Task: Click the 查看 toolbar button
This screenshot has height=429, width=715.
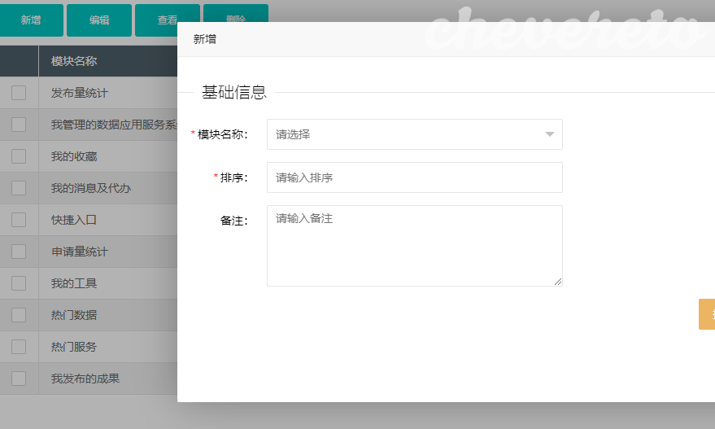Action: pos(167,20)
